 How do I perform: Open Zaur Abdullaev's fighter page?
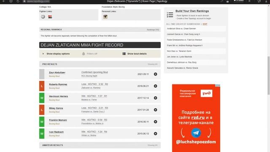coord(57,73)
